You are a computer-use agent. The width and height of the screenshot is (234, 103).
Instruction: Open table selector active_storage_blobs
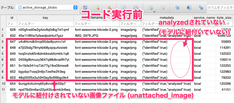point(46,7)
